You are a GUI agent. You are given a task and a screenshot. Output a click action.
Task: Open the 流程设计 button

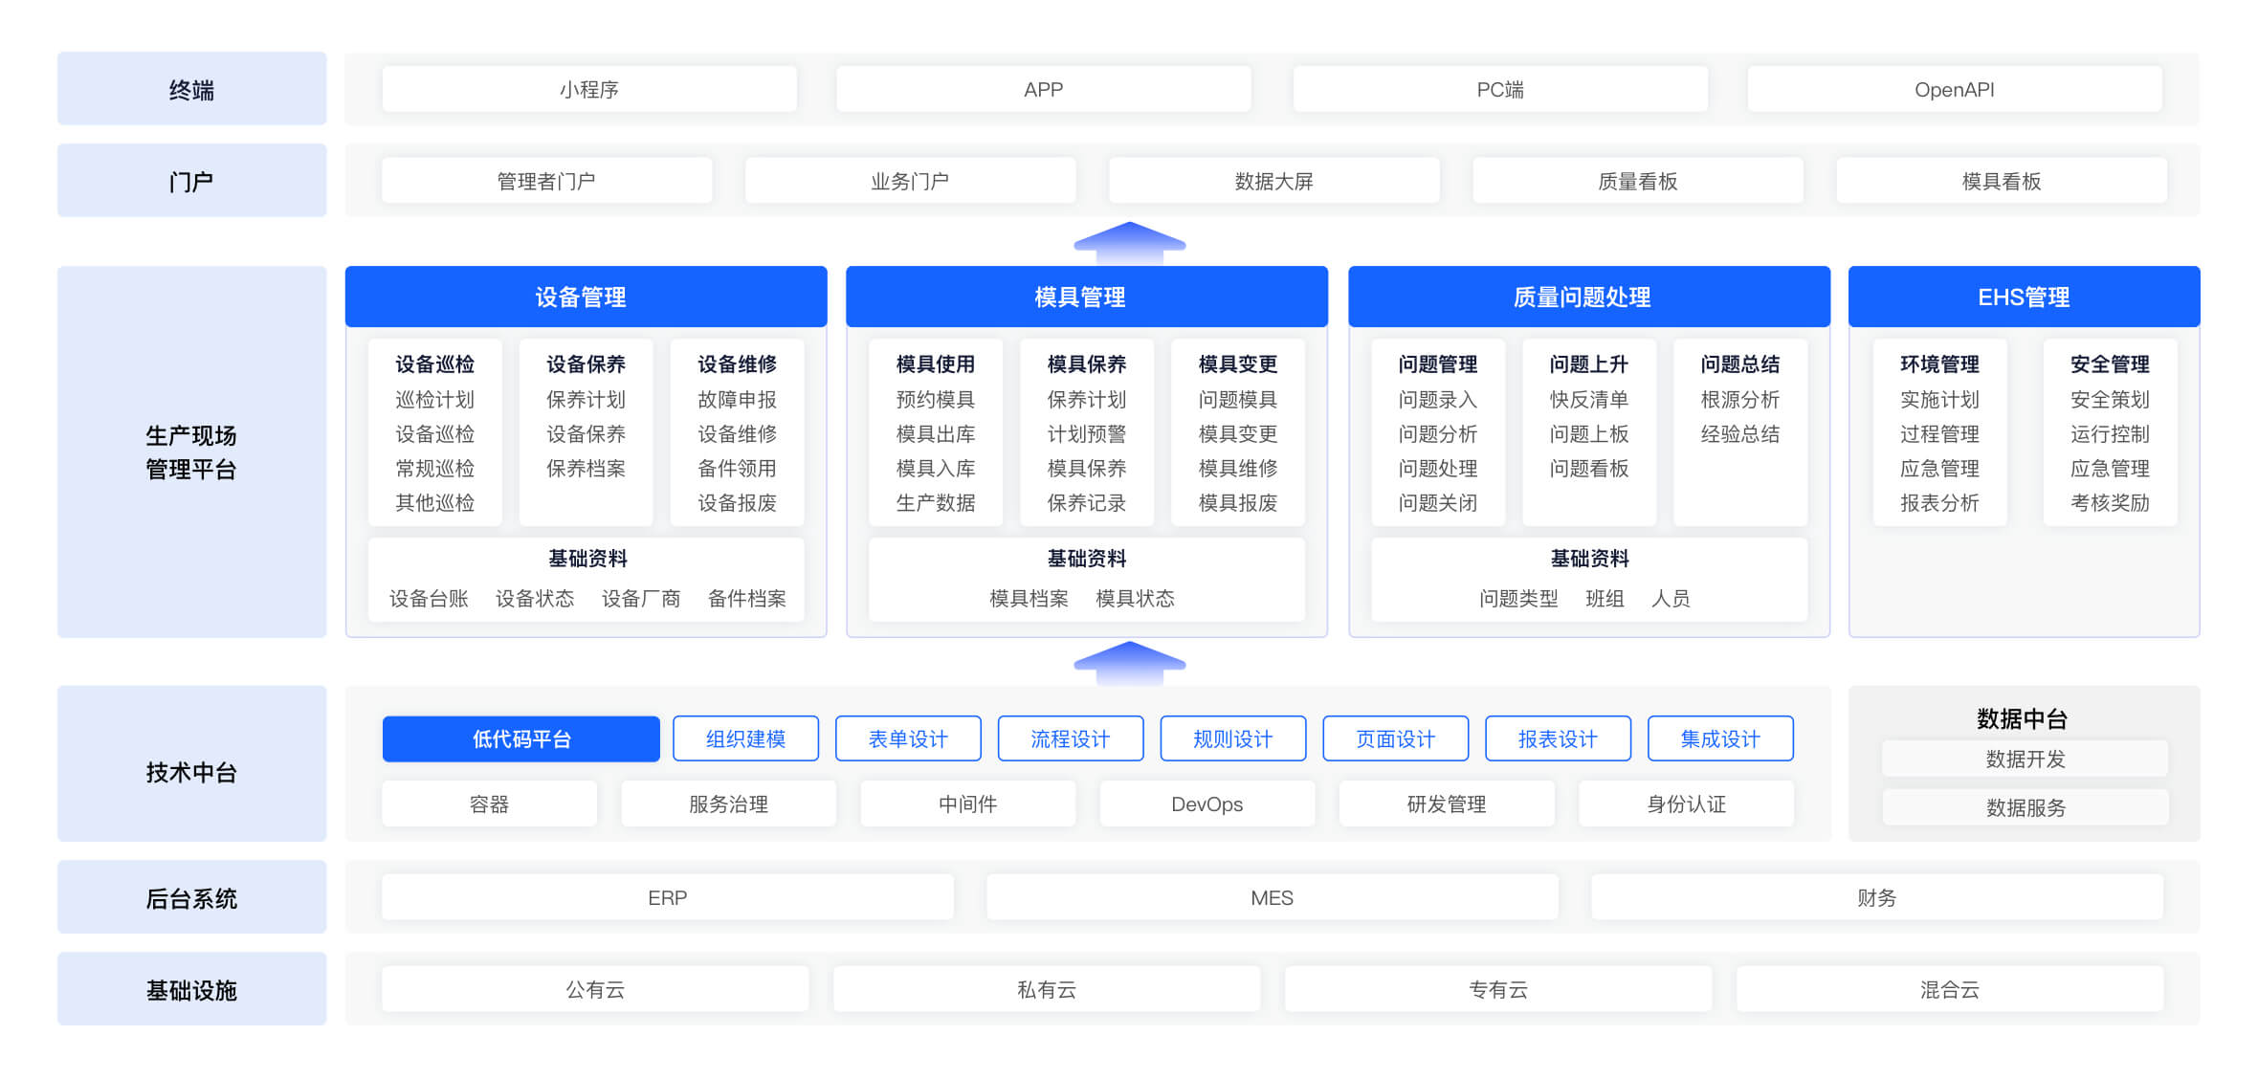[1071, 738]
